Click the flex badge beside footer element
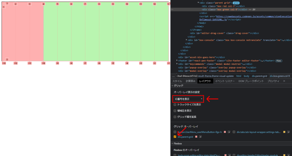 click(x=279, y=61)
